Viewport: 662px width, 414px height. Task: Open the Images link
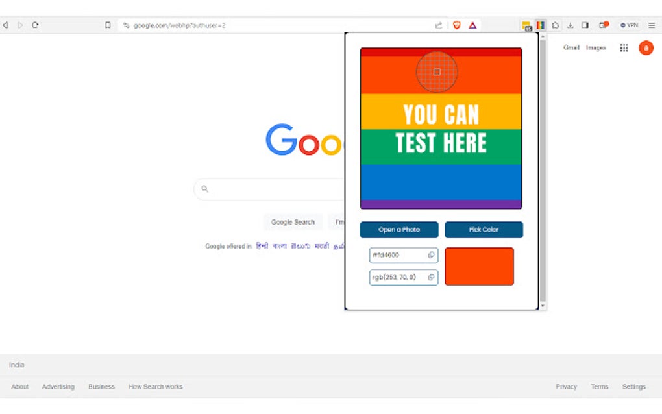pos(596,47)
